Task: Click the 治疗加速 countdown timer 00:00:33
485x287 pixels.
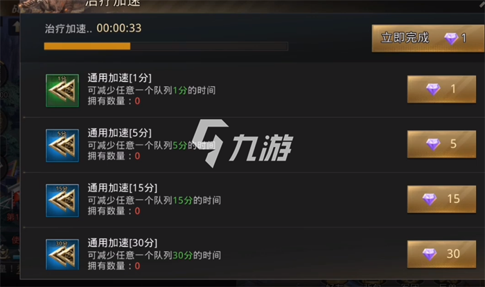Action: 119,28
